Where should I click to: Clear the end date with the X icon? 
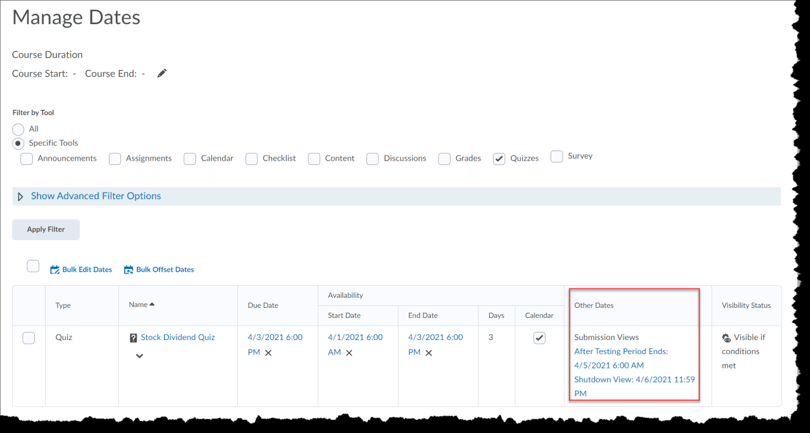pos(428,352)
